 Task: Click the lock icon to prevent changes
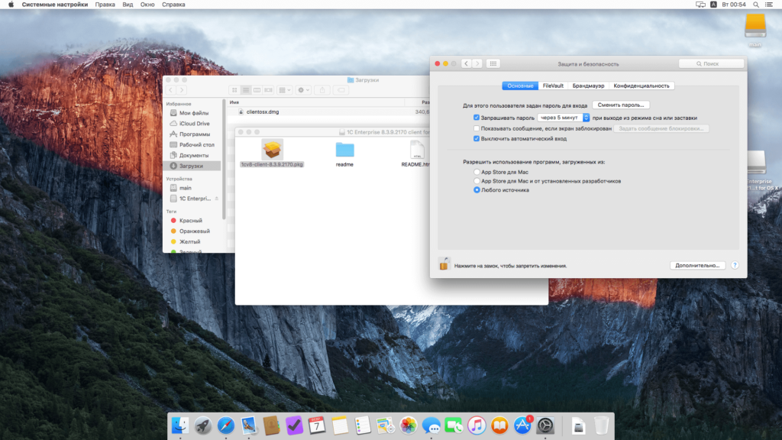[x=444, y=264]
